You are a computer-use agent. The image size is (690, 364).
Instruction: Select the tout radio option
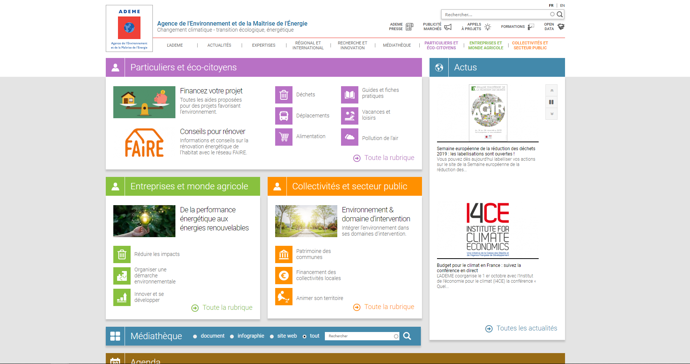[305, 337]
